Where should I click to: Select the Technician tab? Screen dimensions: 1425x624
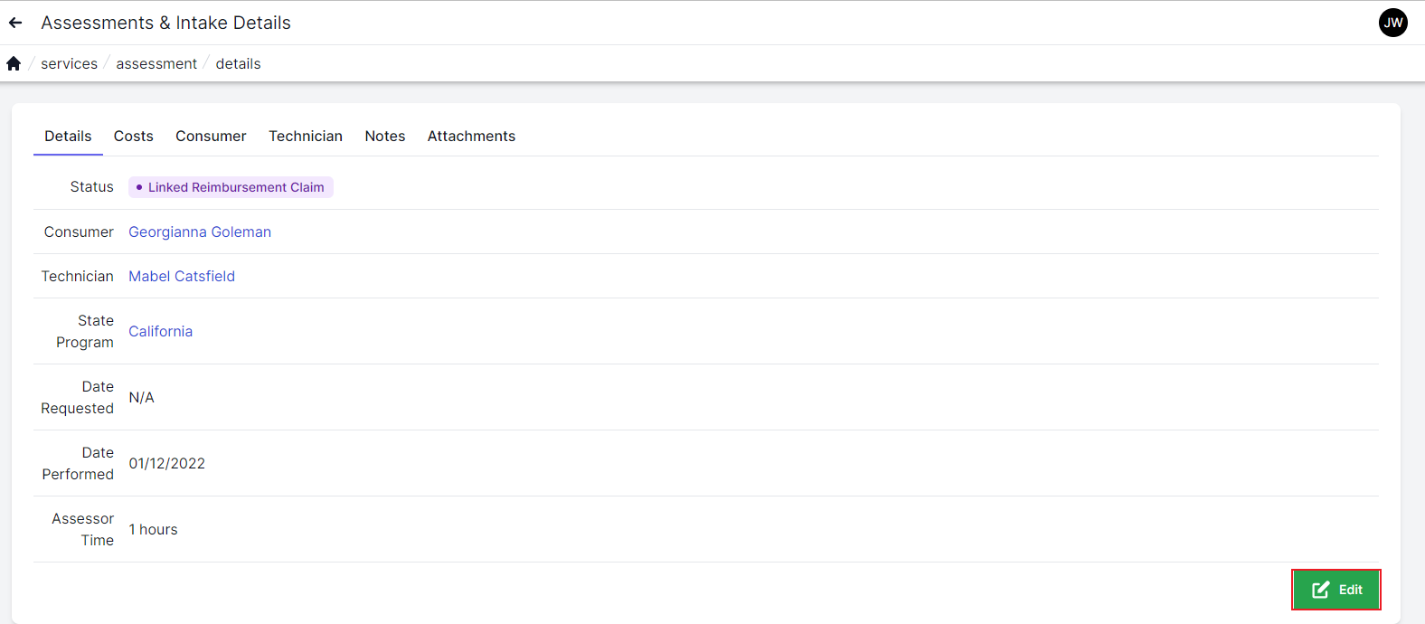click(306, 136)
